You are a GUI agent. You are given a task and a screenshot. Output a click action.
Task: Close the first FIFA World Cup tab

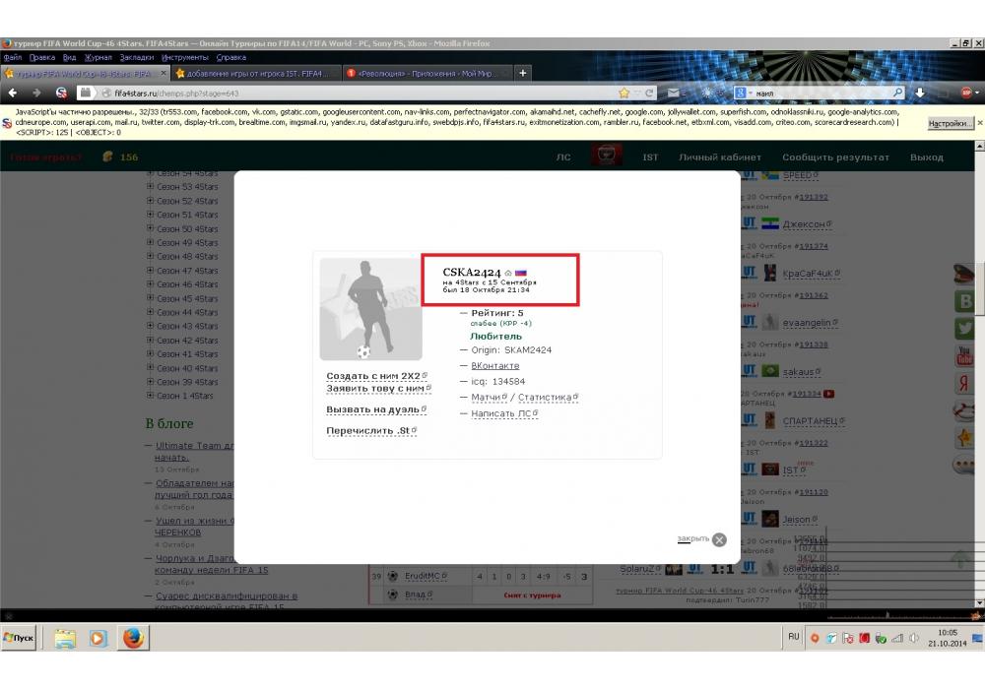[164, 74]
